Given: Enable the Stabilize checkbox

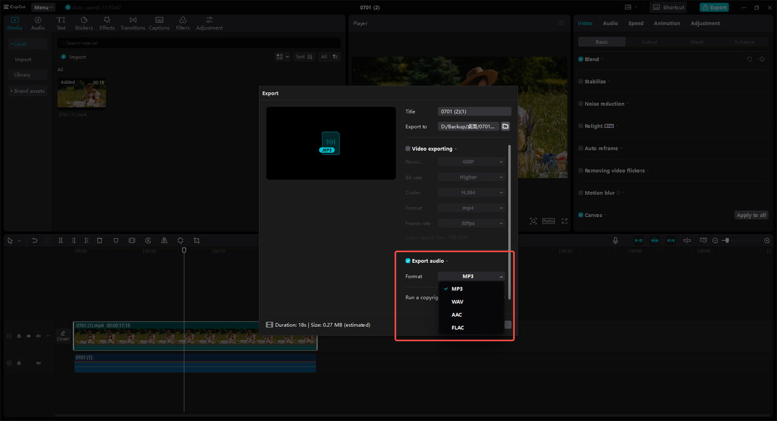Looking at the screenshot, I should 581,81.
